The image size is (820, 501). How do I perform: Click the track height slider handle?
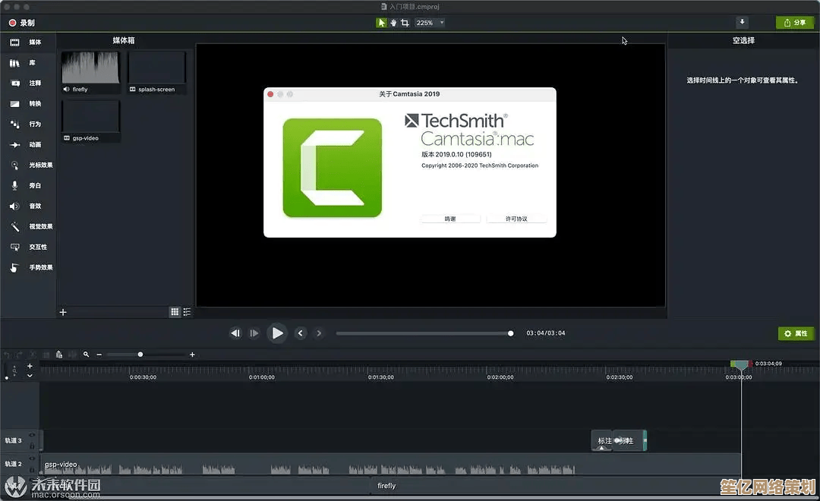coord(6,377)
